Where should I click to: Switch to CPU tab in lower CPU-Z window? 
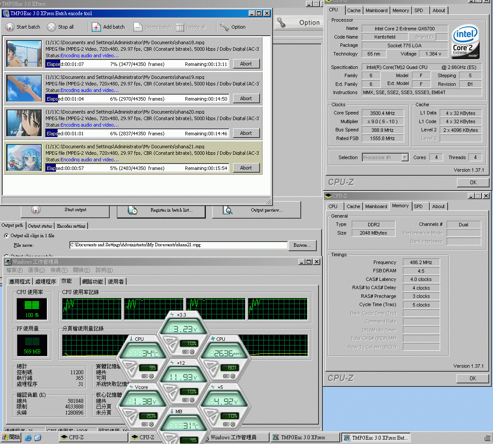click(x=333, y=206)
